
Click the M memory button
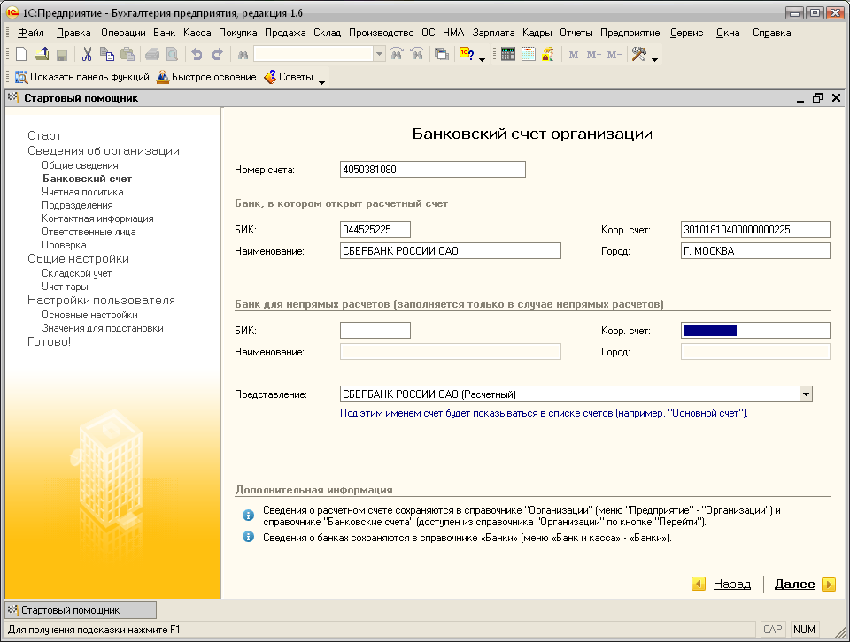(574, 55)
